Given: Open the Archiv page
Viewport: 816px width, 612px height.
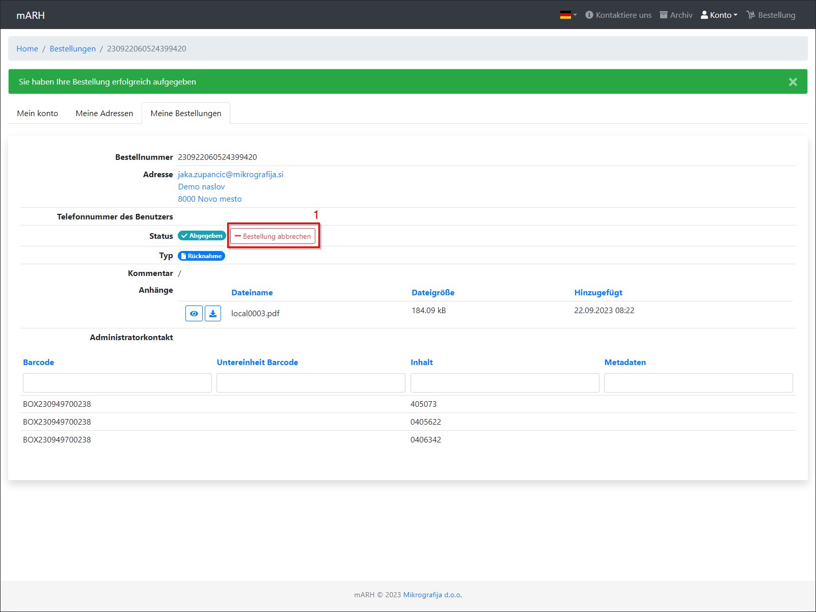Looking at the screenshot, I should click(x=676, y=15).
